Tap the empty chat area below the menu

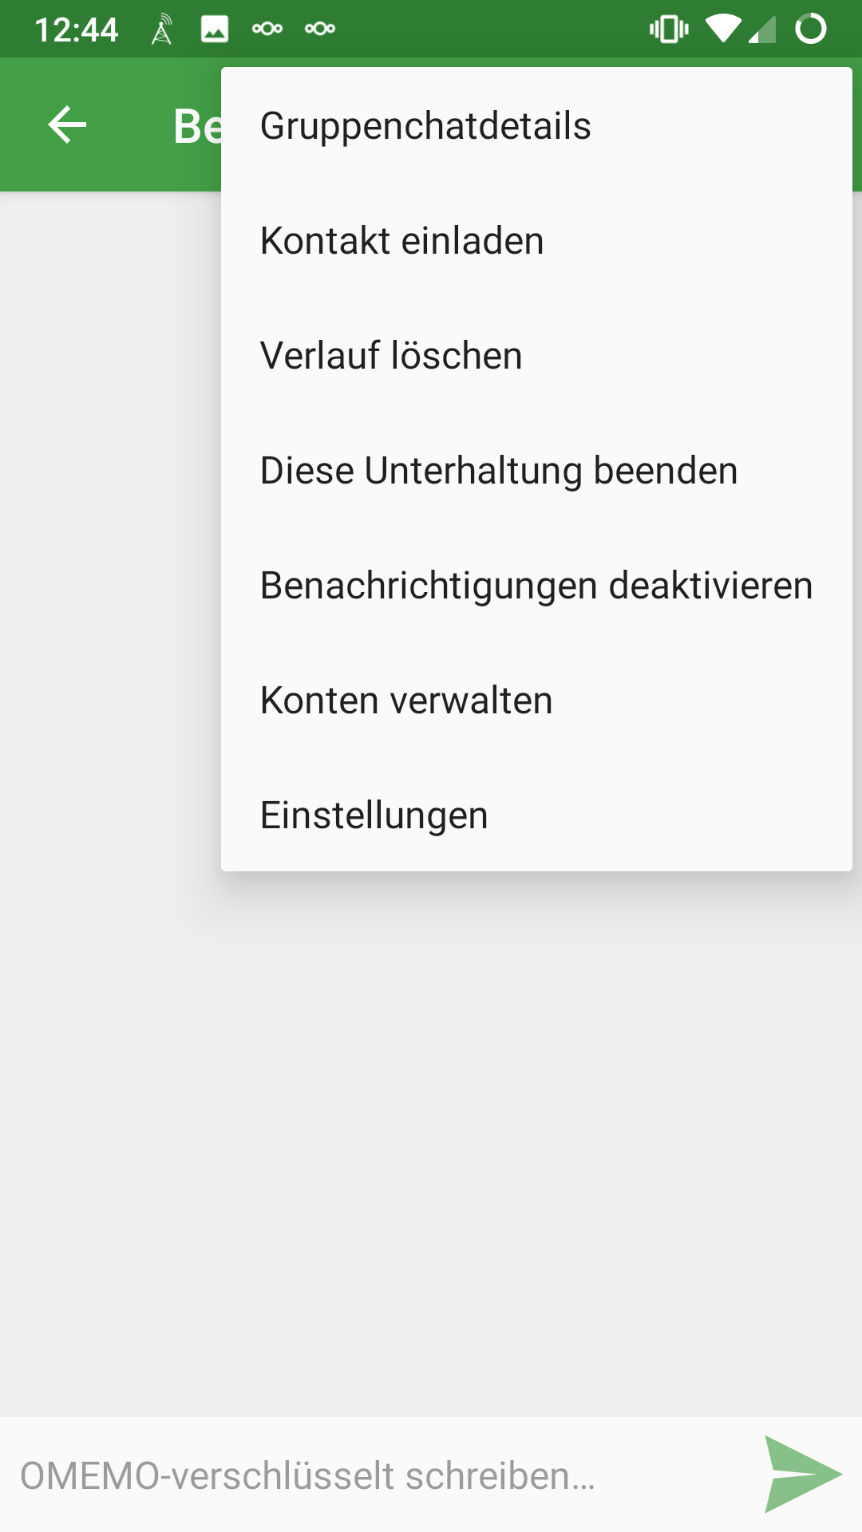(431, 1157)
